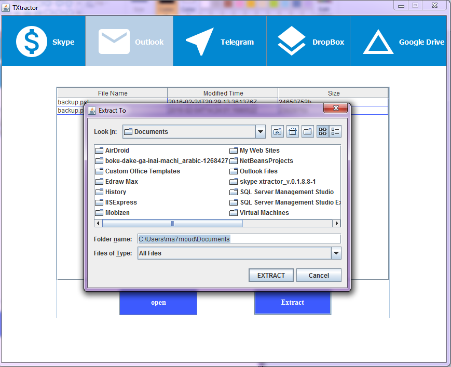Select the Custom Office Templates folder
The image size is (451, 367).
[x=138, y=171]
